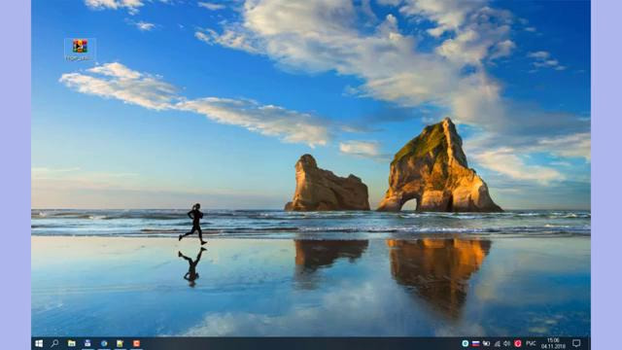
Task: Switch input language via РУС indicator
Action: click(x=531, y=343)
